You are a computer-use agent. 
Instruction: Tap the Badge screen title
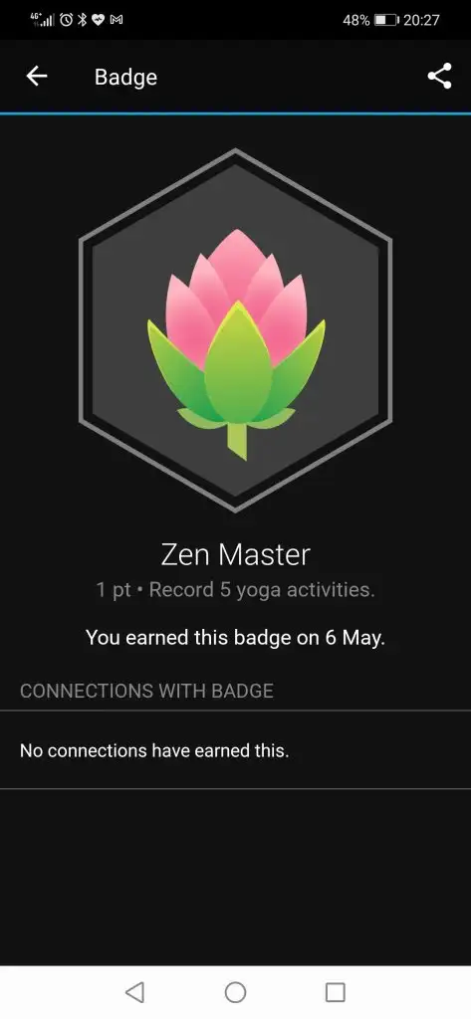(125, 77)
